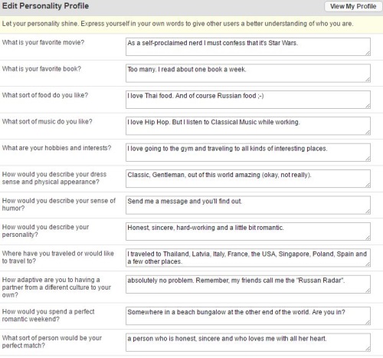Image resolution: width=383 pixels, height=358 pixels.
Task: Click the travel box resize grip
Action: click(x=368, y=264)
